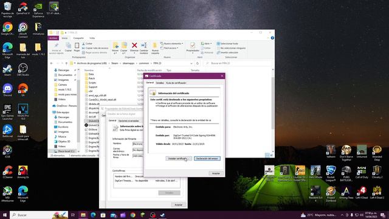The image size is (389, 219).
Task: Close the Certificado dialog
Action: (222, 76)
